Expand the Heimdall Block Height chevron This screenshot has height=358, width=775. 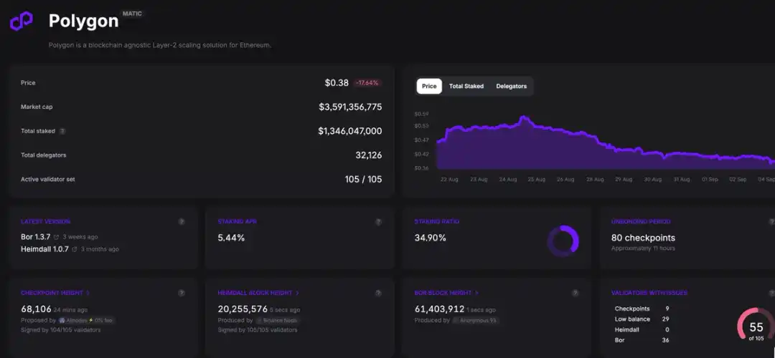(297, 293)
